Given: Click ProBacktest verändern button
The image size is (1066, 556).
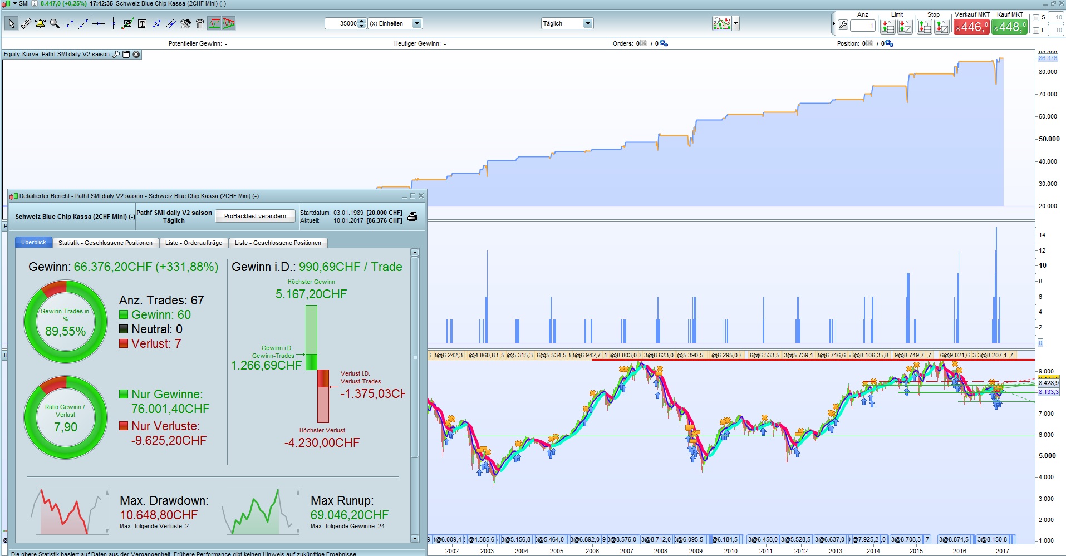Looking at the screenshot, I should (255, 216).
